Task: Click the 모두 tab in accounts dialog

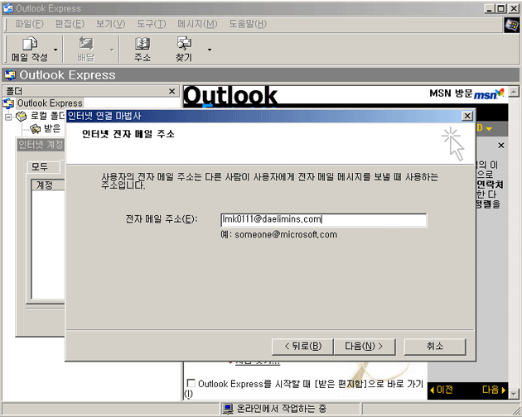Action: [x=40, y=166]
